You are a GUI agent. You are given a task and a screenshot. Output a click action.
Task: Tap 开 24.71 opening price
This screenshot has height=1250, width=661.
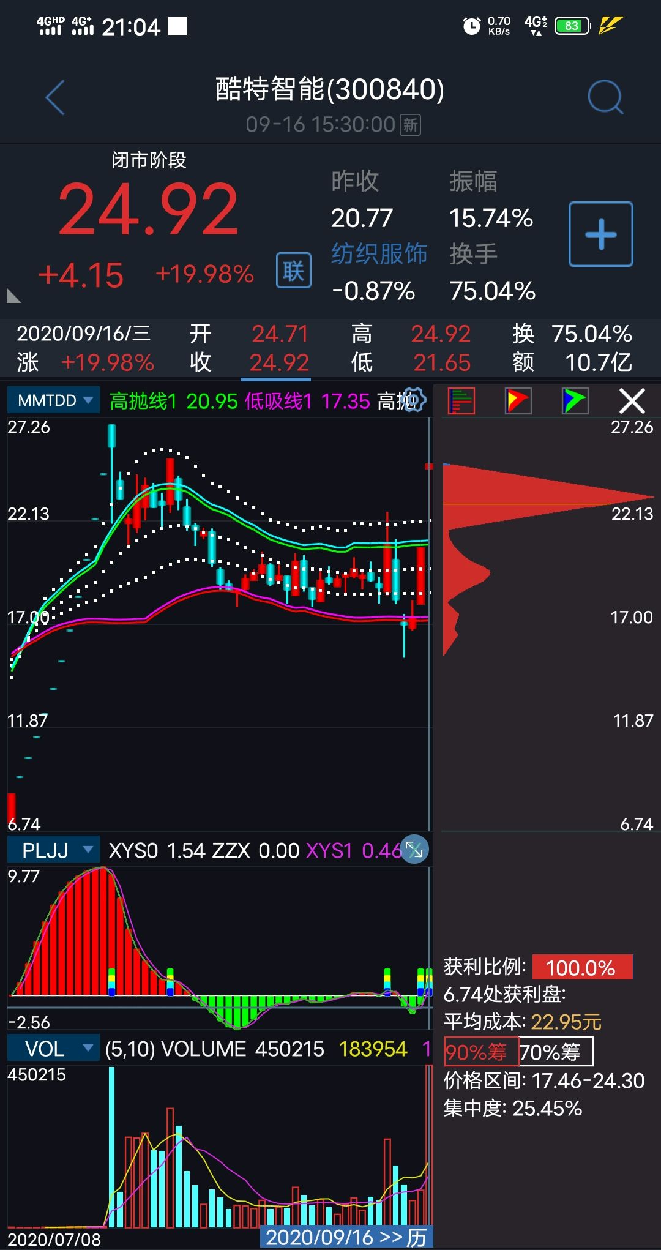[x=249, y=334]
